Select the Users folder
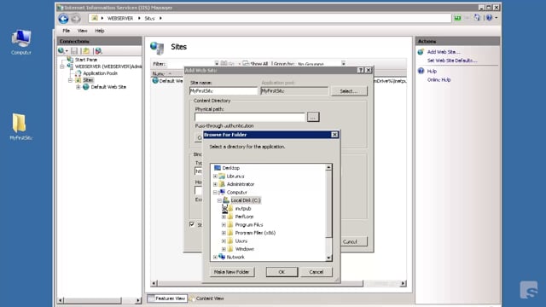 click(241, 240)
